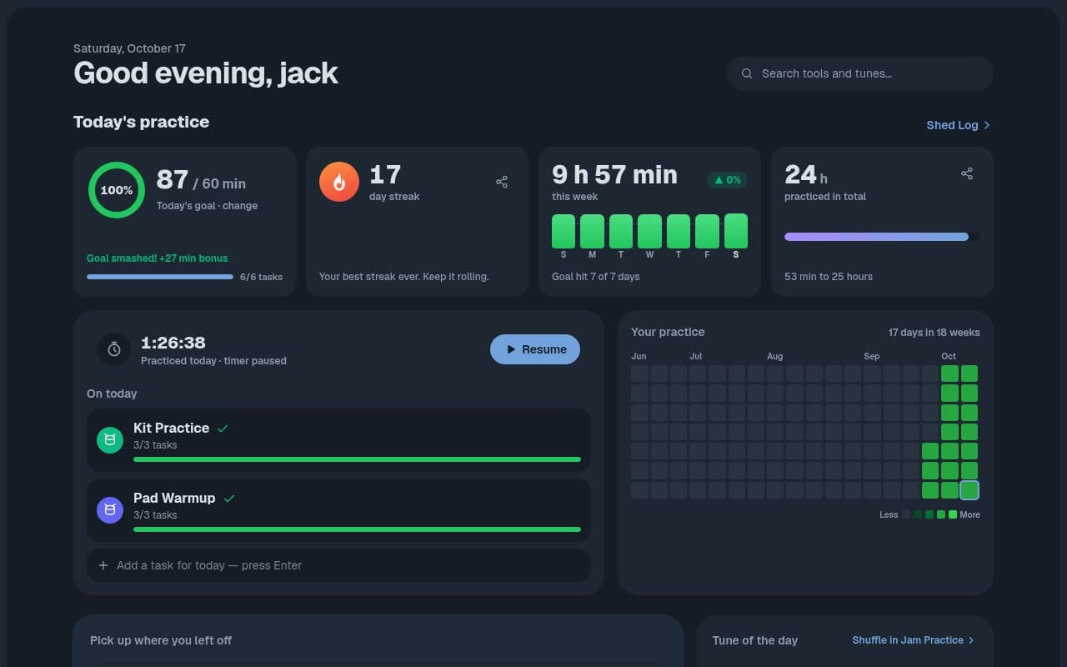Open the Pad Warmup task row
Image resolution: width=1067 pixels, height=667 pixels.
coord(338,510)
